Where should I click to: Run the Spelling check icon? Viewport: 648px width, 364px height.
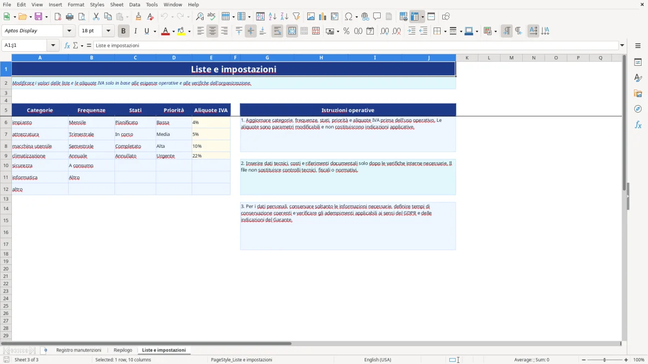(212, 17)
